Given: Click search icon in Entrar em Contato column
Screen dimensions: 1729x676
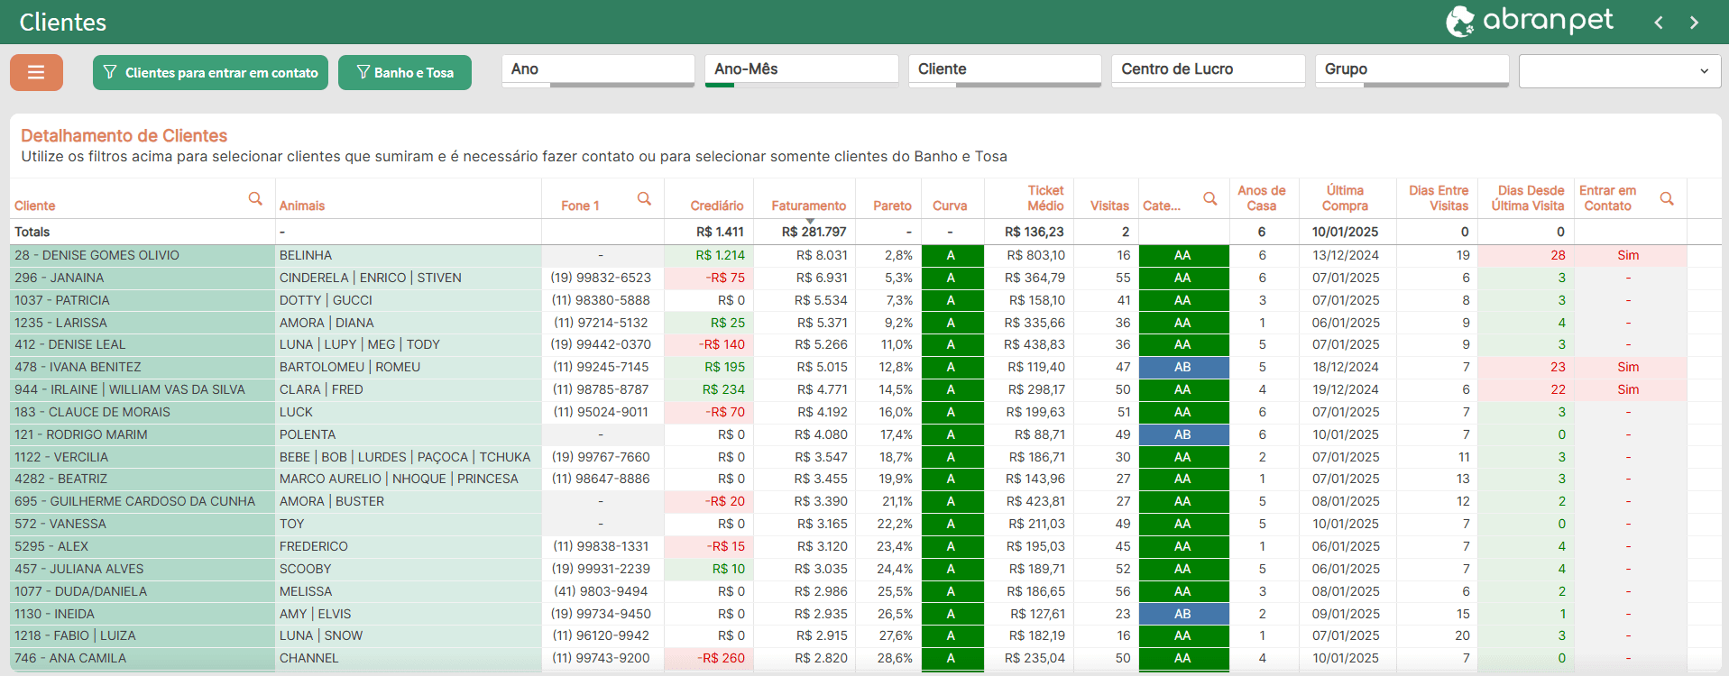Looking at the screenshot, I should 1667,198.
